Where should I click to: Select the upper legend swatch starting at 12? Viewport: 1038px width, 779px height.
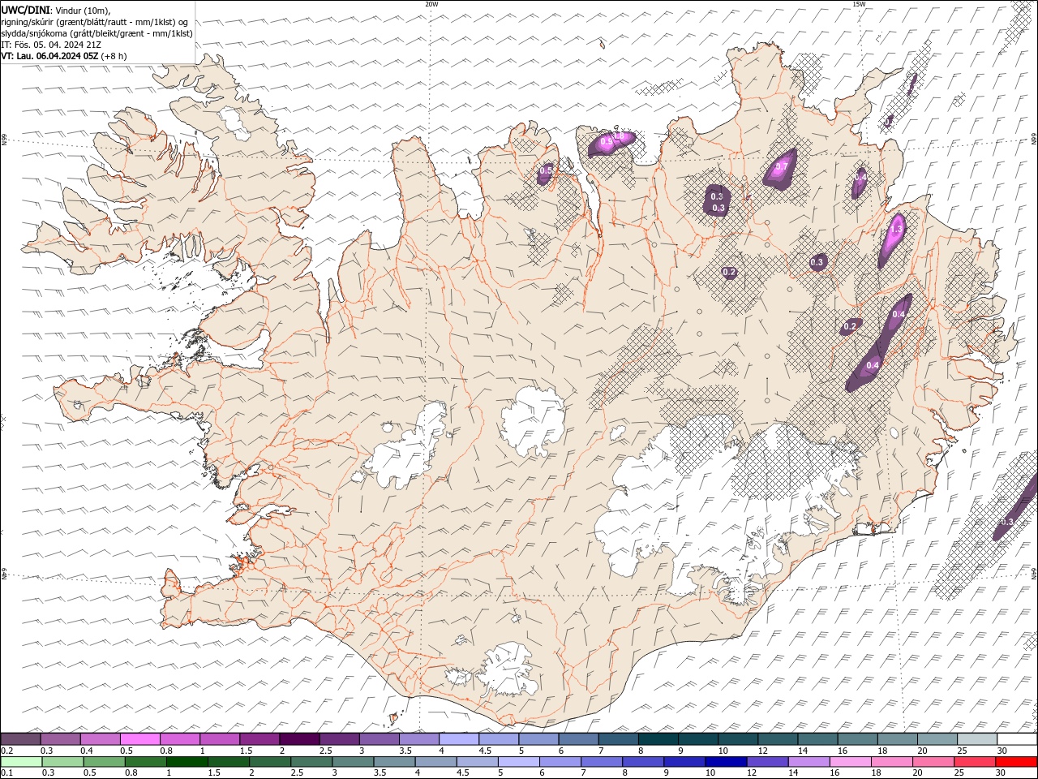tap(778, 739)
